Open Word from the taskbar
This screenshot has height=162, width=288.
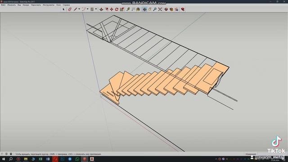(48, 159)
